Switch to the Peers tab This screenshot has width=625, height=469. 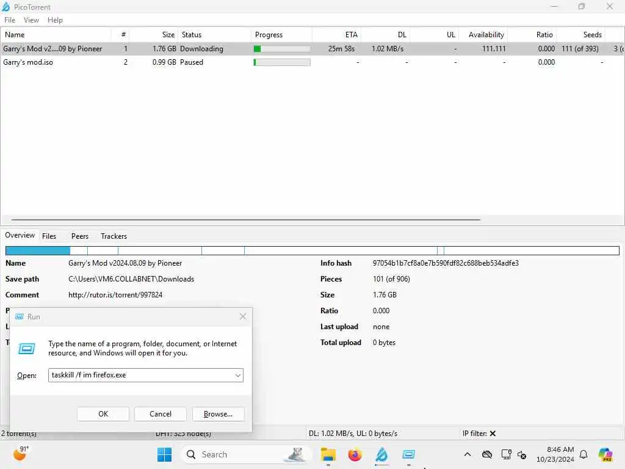point(80,236)
